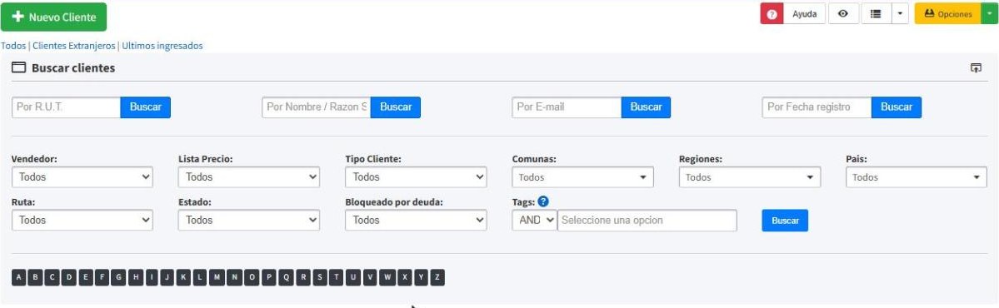Click the Buscar button beside Tags
This screenshot has height=308, width=999.
(785, 221)
